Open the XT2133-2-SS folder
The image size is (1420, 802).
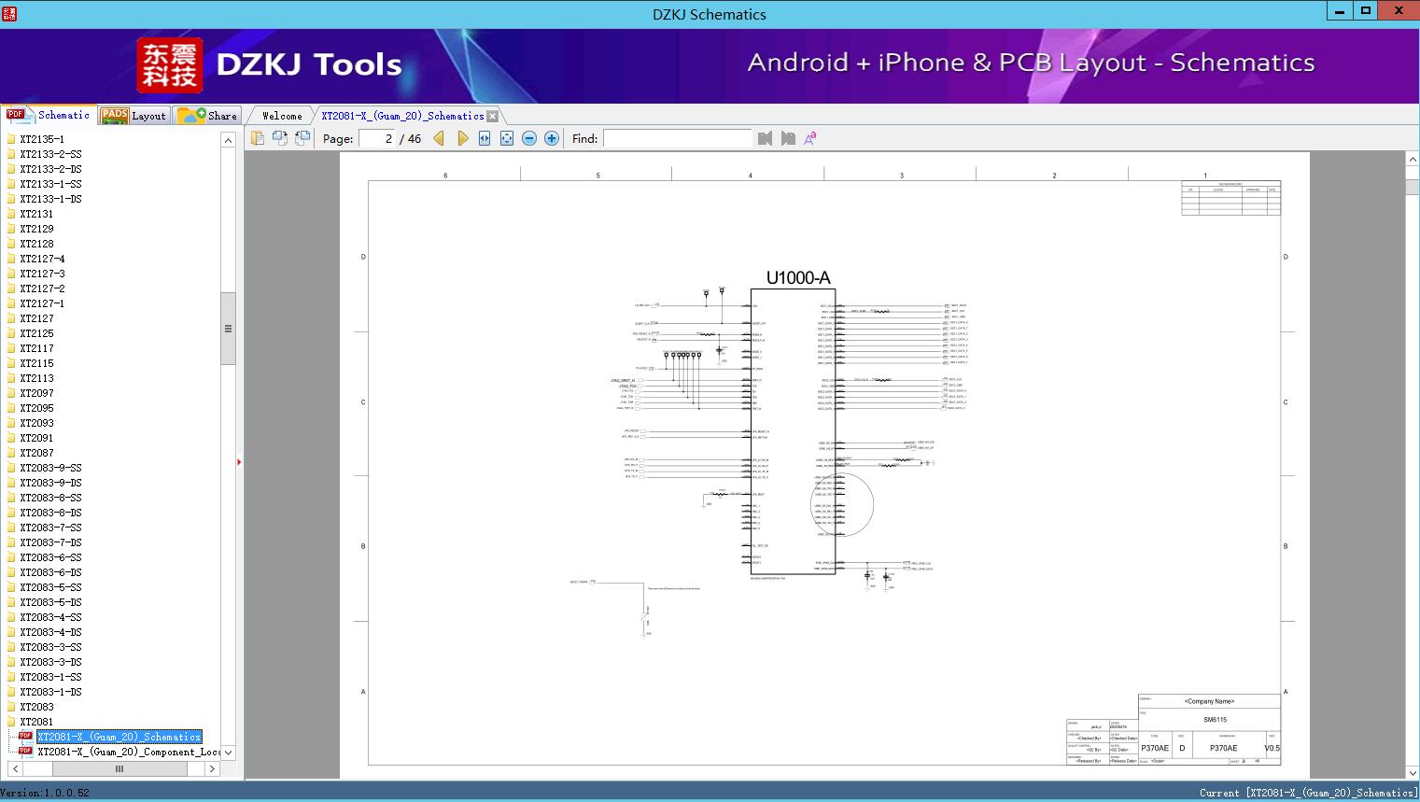(x=50, y=154)
